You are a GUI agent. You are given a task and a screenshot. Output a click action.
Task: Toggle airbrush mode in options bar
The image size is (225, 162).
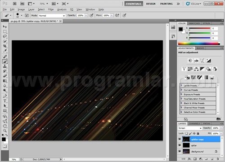117,15
